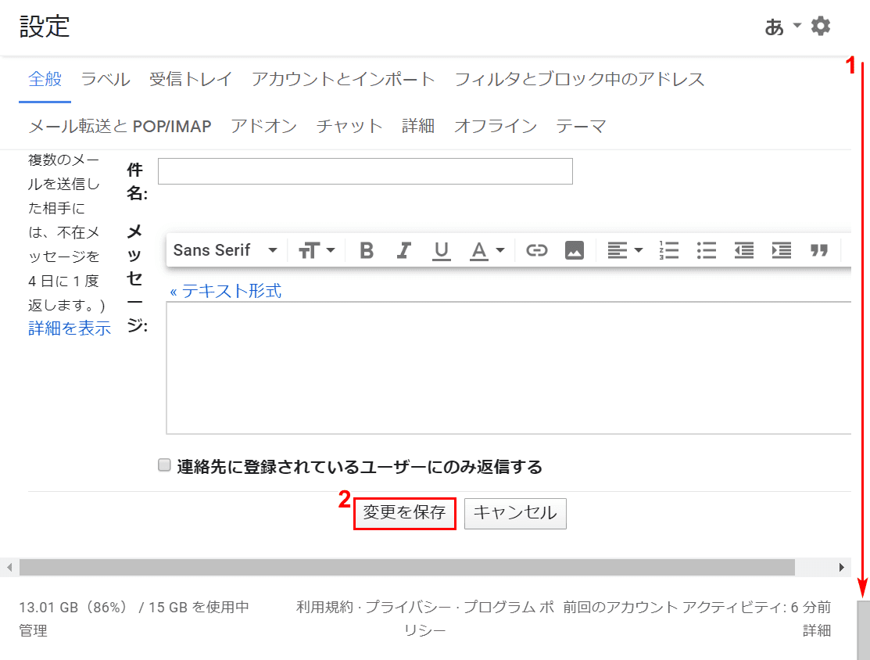
Task: Insert a link icon
Action: coord(536,250)
